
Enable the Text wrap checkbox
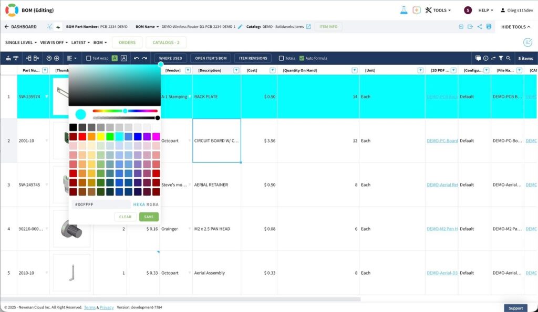coord(89,58)
